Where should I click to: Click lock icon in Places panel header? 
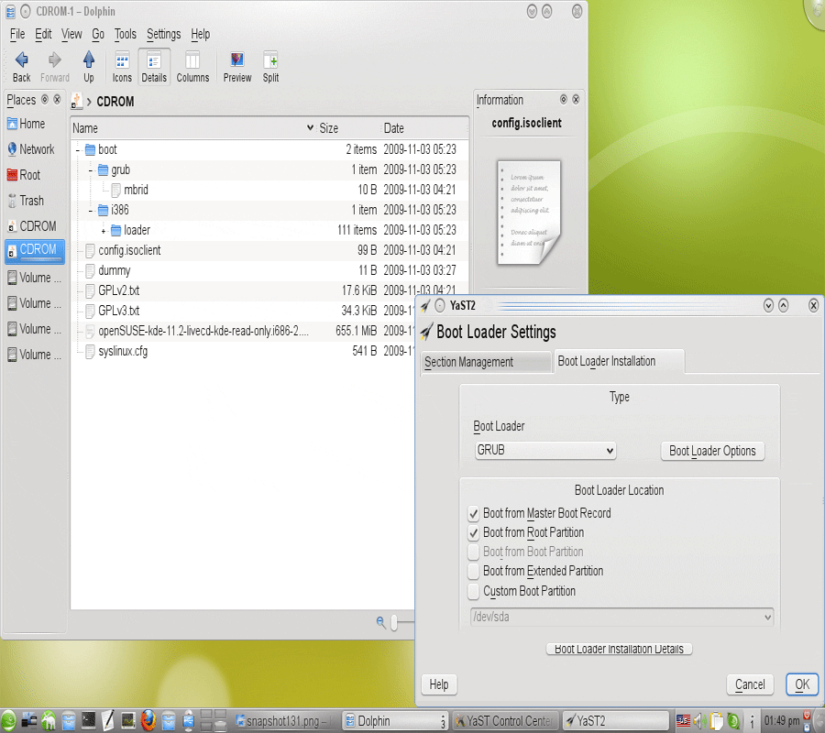tap(45, 99)
